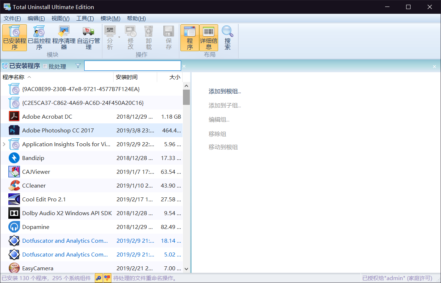Click icon of Dotfuscator 5.02 entry
This screenshot has height=283, width=441.
14,254
